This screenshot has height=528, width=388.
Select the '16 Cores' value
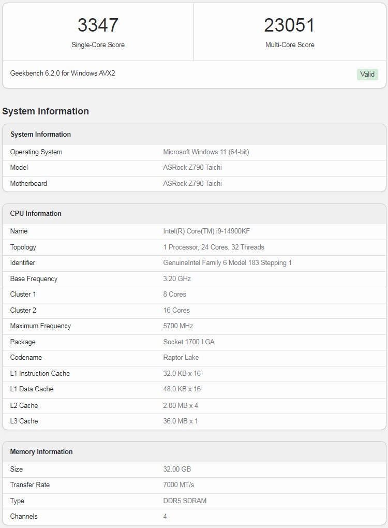pos(176,311)
